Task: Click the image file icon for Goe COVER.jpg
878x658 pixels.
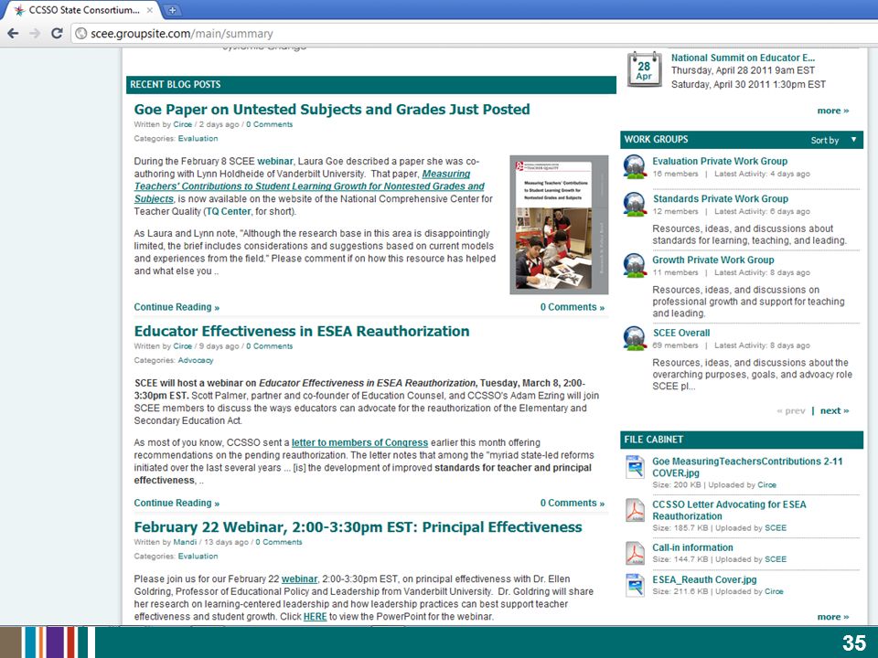Action: click(635, 467)
